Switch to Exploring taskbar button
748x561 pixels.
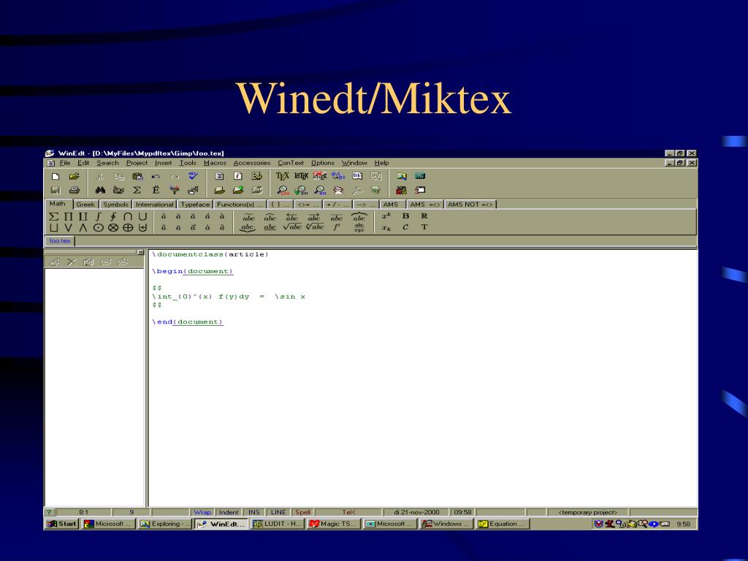tap(165, 524)
